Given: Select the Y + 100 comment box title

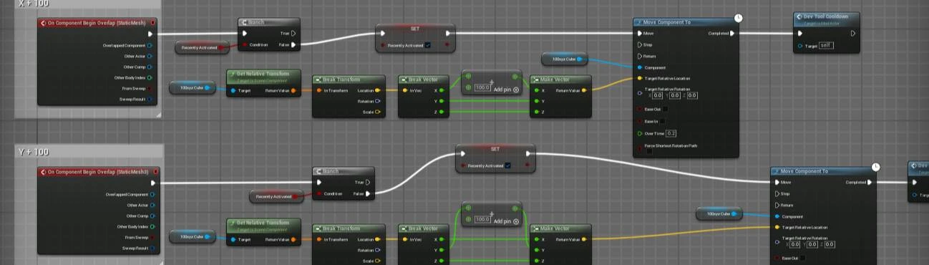Looking at the screenshot, I should 34,152.
